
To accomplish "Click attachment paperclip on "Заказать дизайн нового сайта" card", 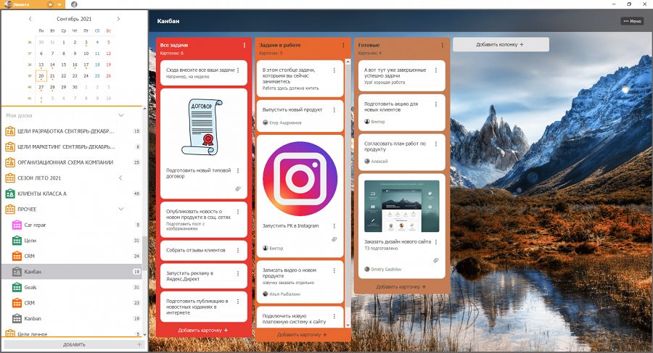I will tap(435, 259).
